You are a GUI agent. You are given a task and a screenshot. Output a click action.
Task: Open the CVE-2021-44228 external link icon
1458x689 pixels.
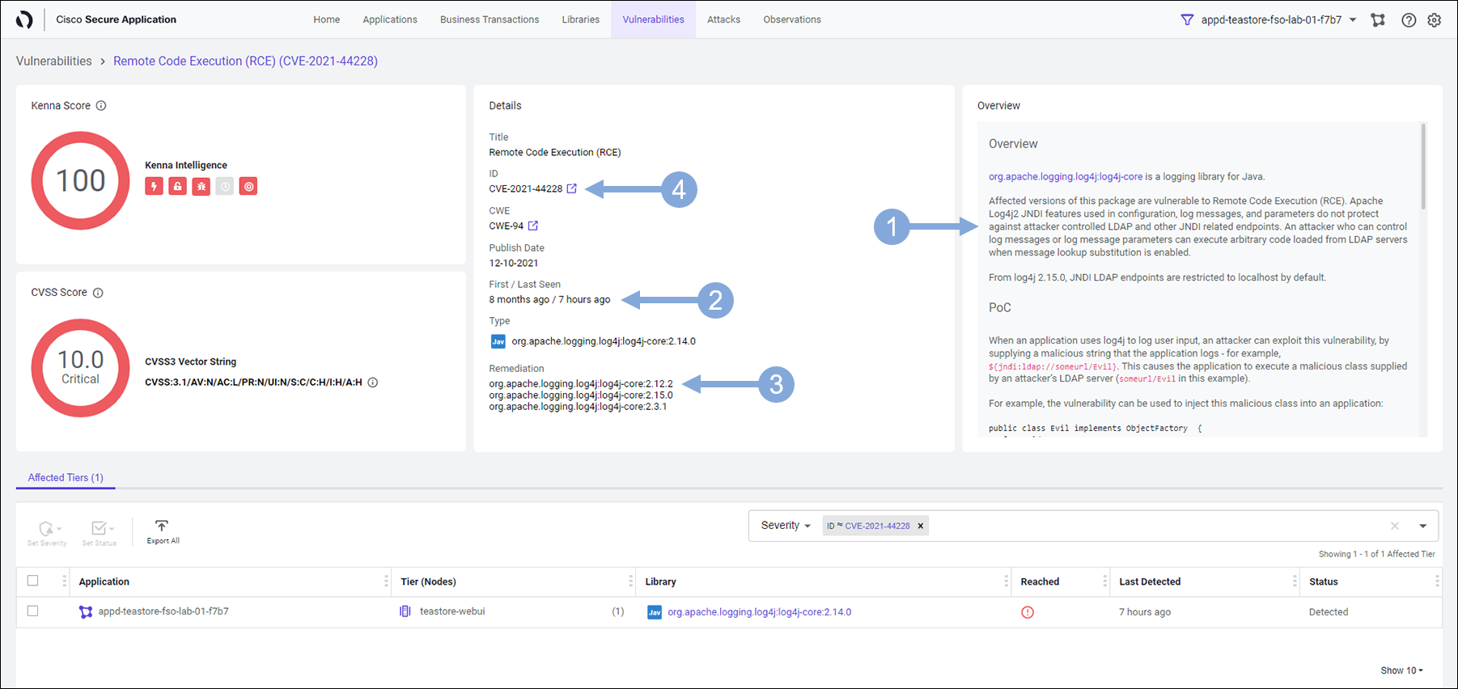click(x=571, y=188)
